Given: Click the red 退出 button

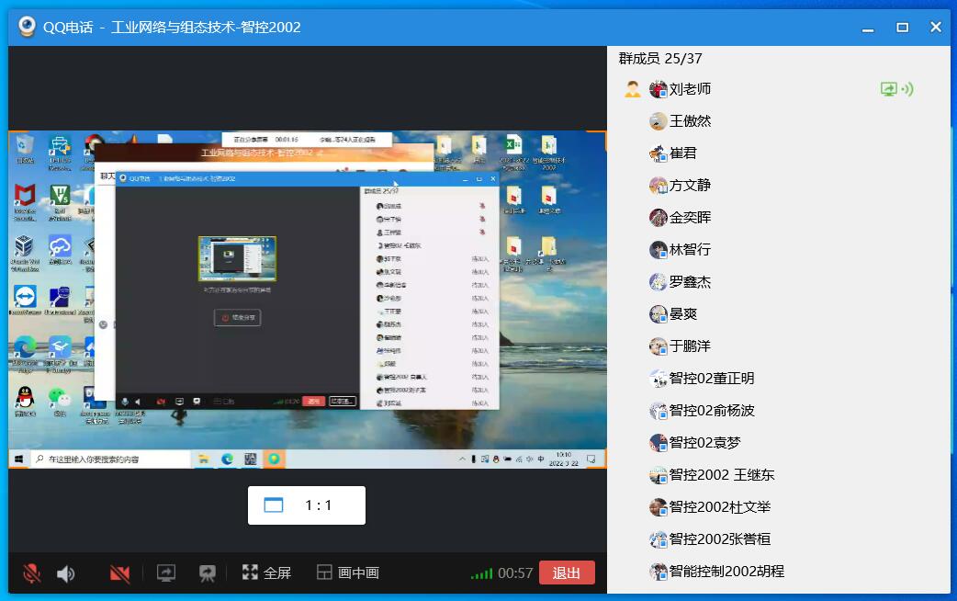Looking at the screenshot, I should click(x=567, y=573).
